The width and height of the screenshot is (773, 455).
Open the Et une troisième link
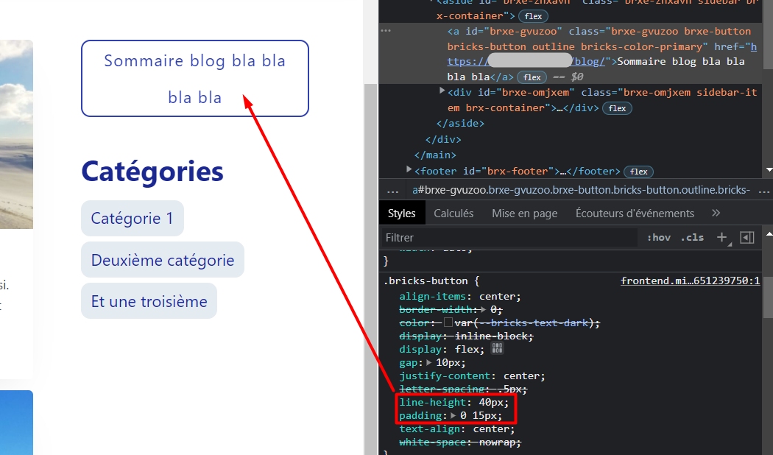point(149,301)
